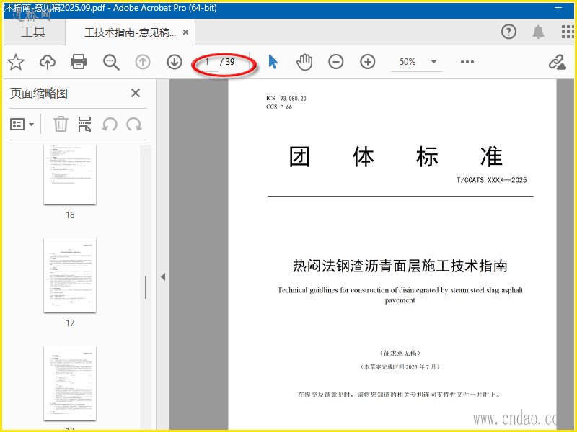Viewport: 577px width, 432px height.
Task: Upload file to cloud icon
Action: pyautogui.click(x=48, y=62)
